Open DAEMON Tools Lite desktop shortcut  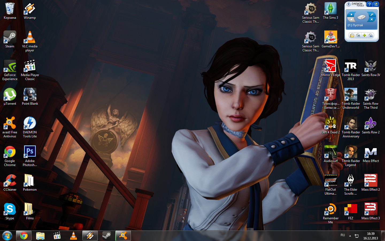coord(30,127)
